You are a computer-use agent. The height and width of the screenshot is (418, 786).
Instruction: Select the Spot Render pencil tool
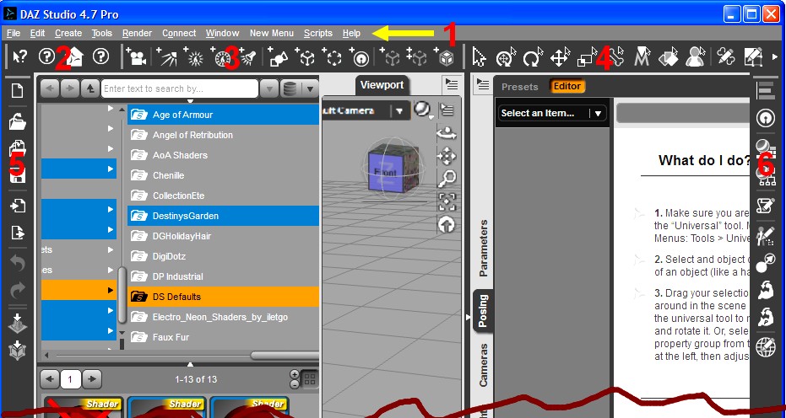(726, 57)
